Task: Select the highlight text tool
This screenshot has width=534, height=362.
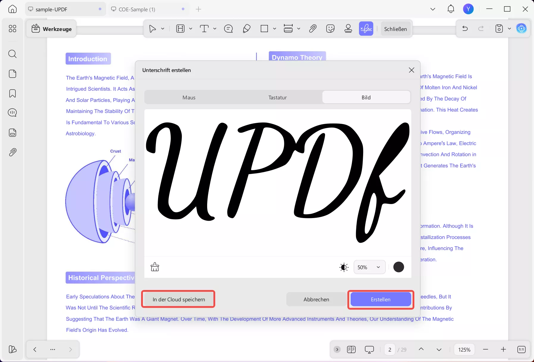Action: tap(180, 29)
